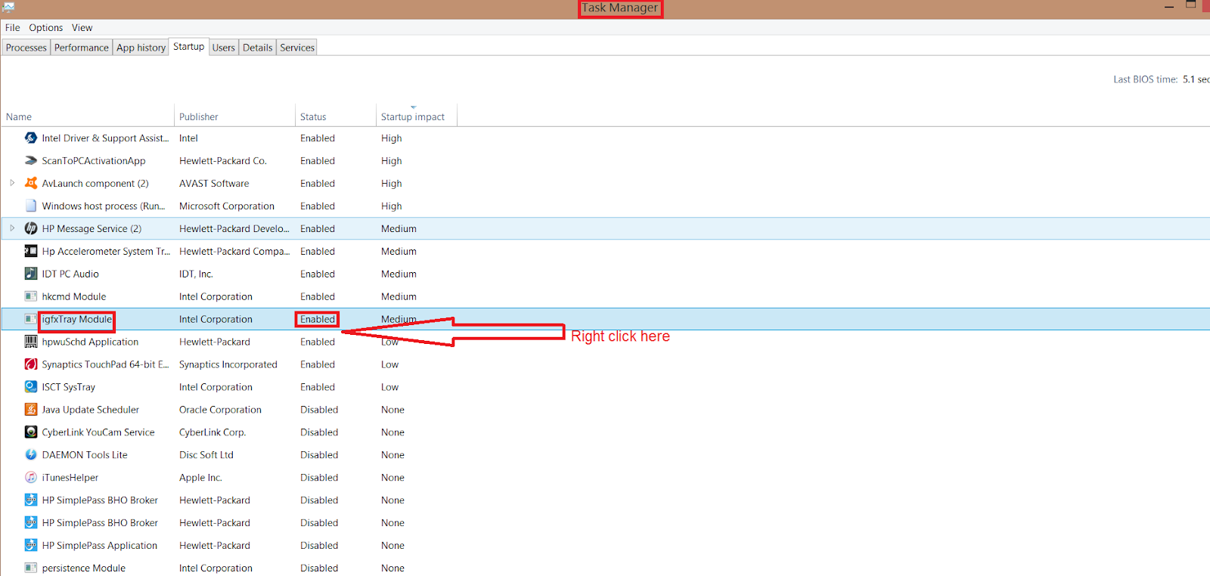The image size is (1210, 576).
Task: Select the Hp Accelerometer System Tray entry
Action: [106, 251]
